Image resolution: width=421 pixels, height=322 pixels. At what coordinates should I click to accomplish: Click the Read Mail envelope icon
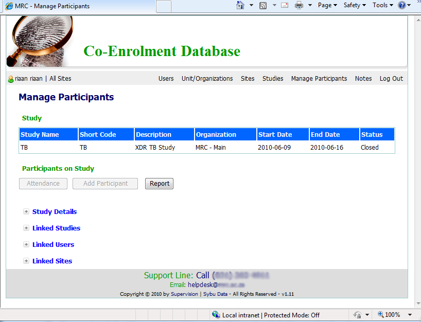point(285,5)
